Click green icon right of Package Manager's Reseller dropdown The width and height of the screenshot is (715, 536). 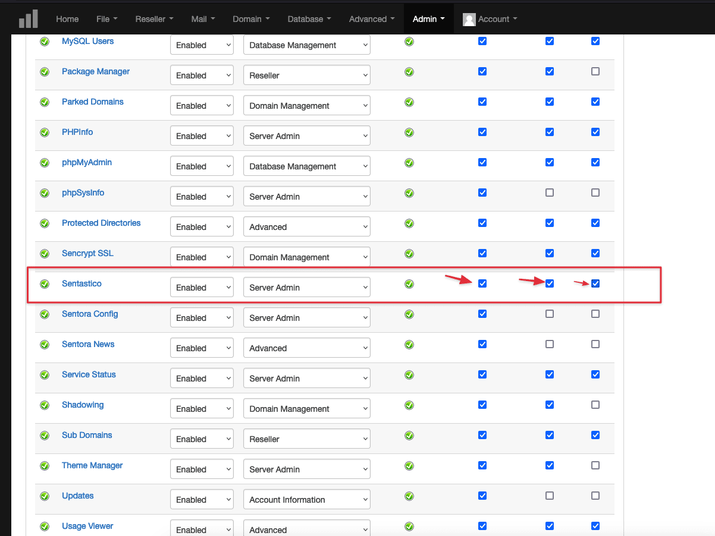pyautogui.click(x=409, y=72)
